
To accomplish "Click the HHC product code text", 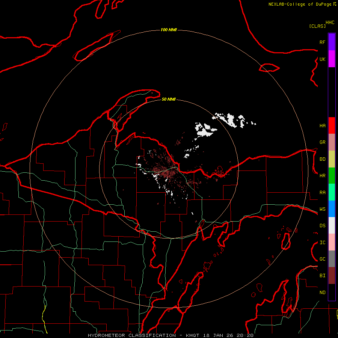I will (330, 23).
